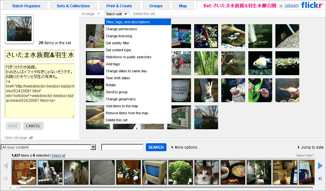Jump to the filmstrip start
This screenshot has height=191, width=326.
tap(6, 179)
